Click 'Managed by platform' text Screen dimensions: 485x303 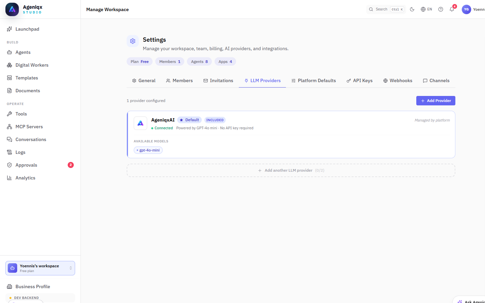(432, 120)
